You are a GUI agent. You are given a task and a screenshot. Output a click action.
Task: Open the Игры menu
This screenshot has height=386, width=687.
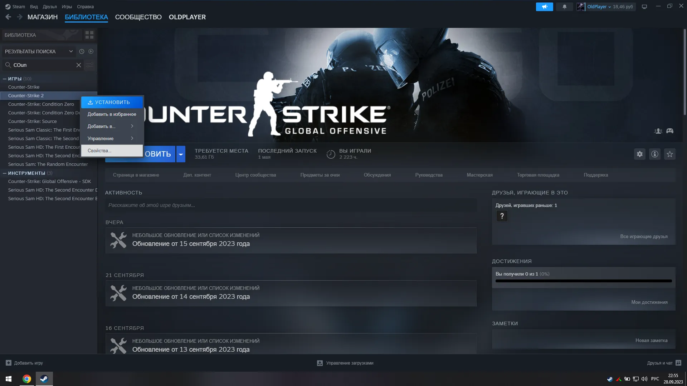[67, 7]
